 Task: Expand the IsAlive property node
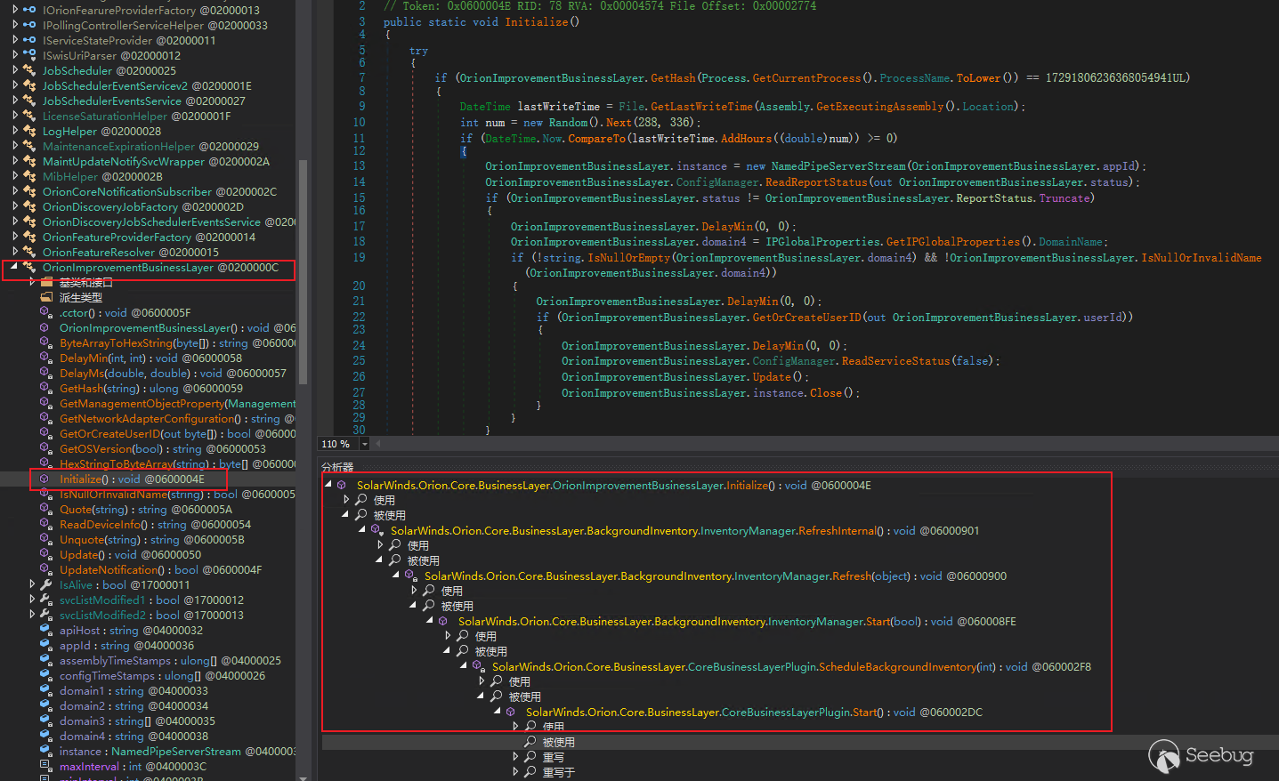coord(32,585)
